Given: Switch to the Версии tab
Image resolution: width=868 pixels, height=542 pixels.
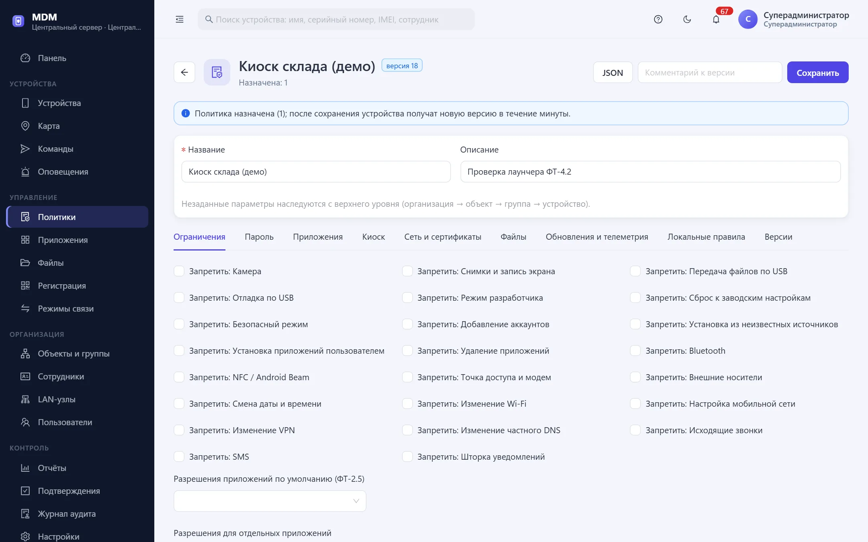Looking at the screenshot, I should click(778, 237).
